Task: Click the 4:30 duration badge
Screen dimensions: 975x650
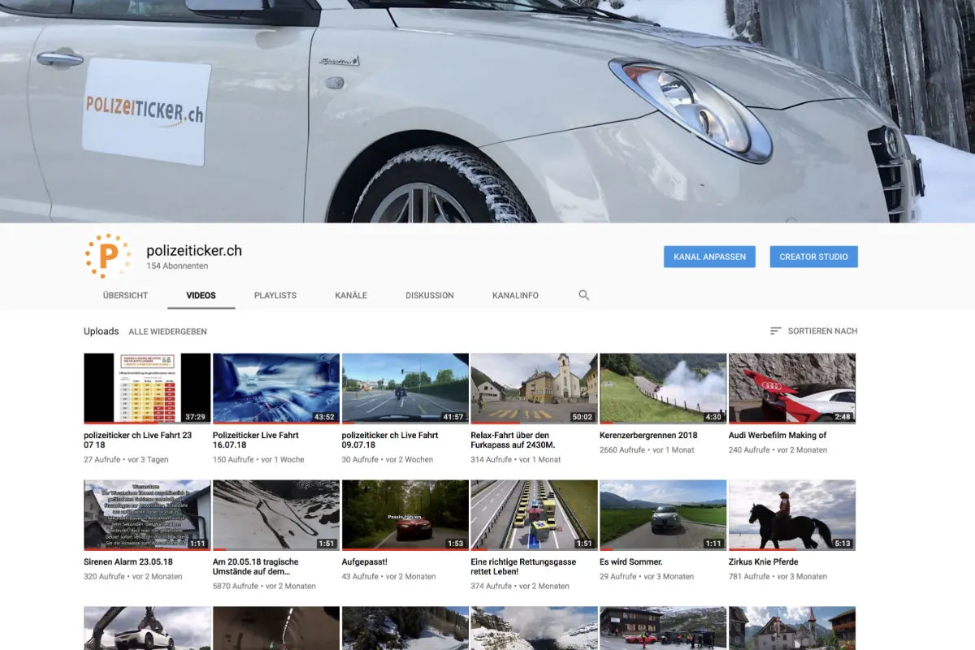Action: [x=713, y=417]
